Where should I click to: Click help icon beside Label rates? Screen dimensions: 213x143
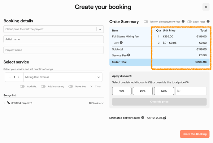(208, 21)
